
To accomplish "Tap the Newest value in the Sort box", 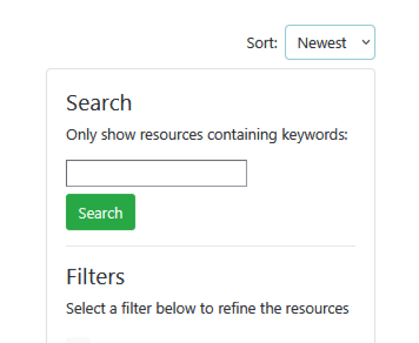I will [x=322, y=43].
